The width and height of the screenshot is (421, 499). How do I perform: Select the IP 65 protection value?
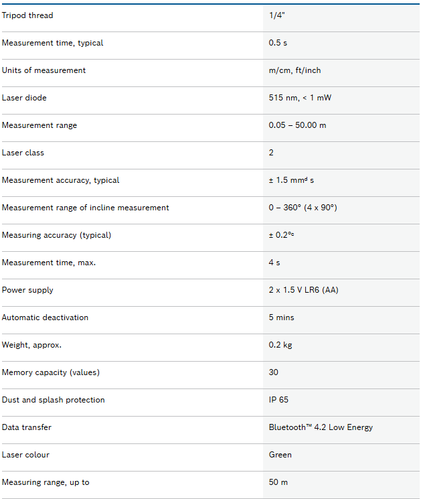tap(279, 400)
